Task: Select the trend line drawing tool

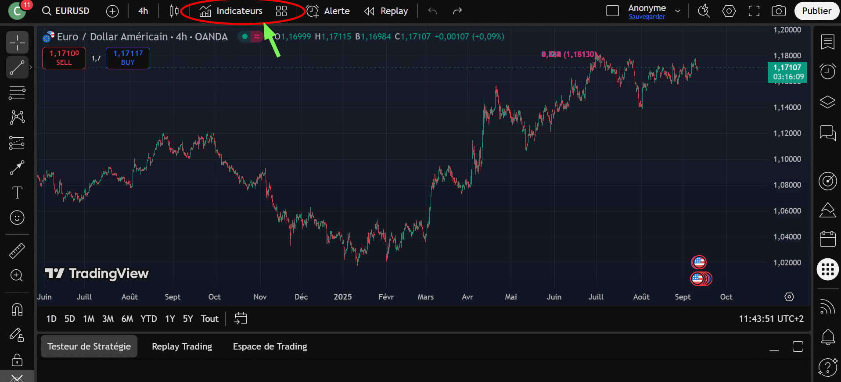Action: pyautogui.click(x=17, y=68)
